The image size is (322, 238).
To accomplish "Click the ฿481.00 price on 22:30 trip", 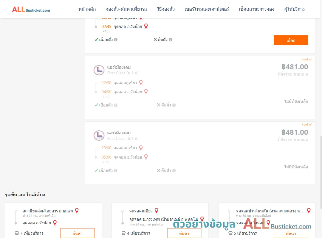I will coord(295,67).
